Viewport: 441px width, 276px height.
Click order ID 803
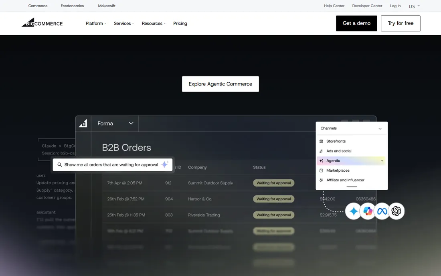point(169,215)
